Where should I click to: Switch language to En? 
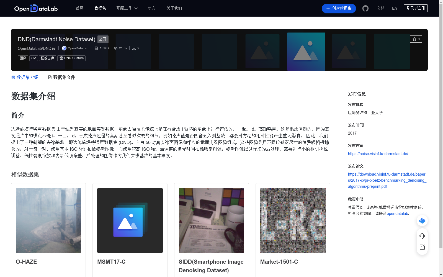click(395, 8)
